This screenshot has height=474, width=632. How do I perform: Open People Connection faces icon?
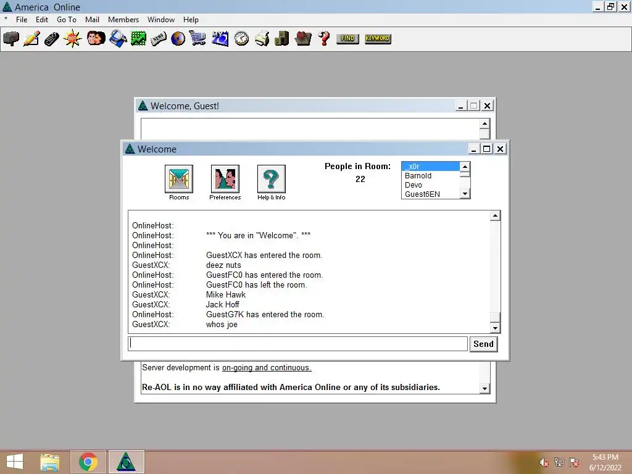click(x=96, y=39)
